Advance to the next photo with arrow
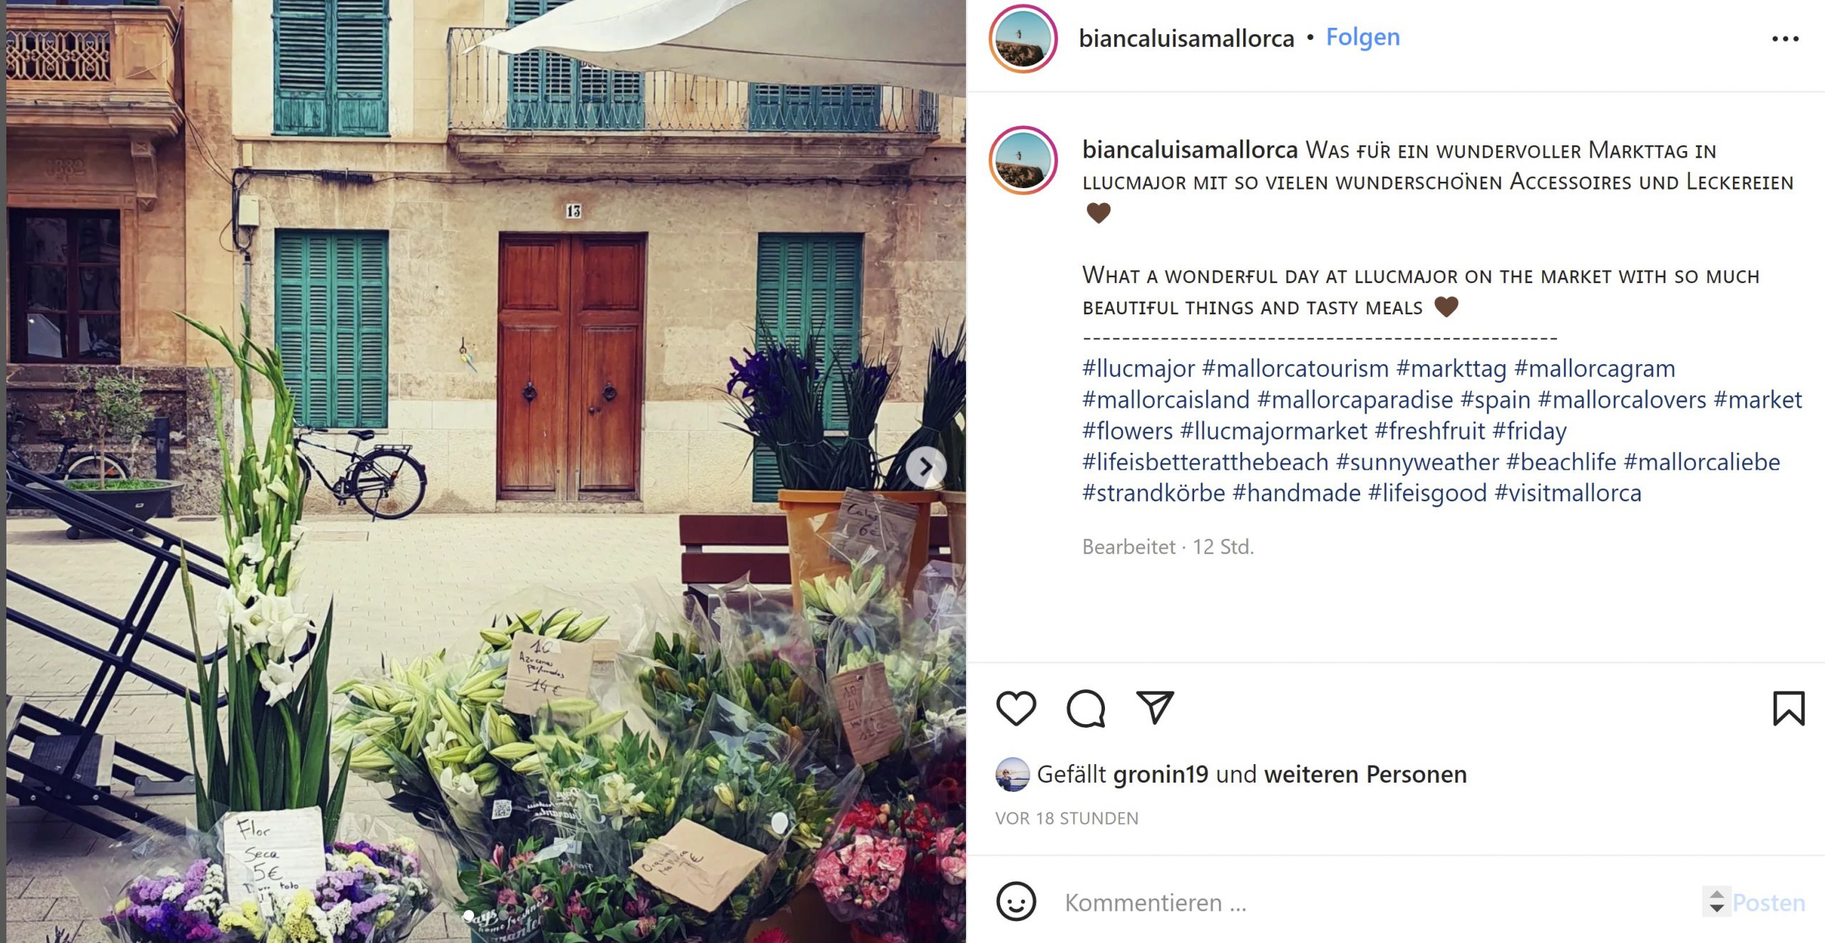 coord(926,468)
